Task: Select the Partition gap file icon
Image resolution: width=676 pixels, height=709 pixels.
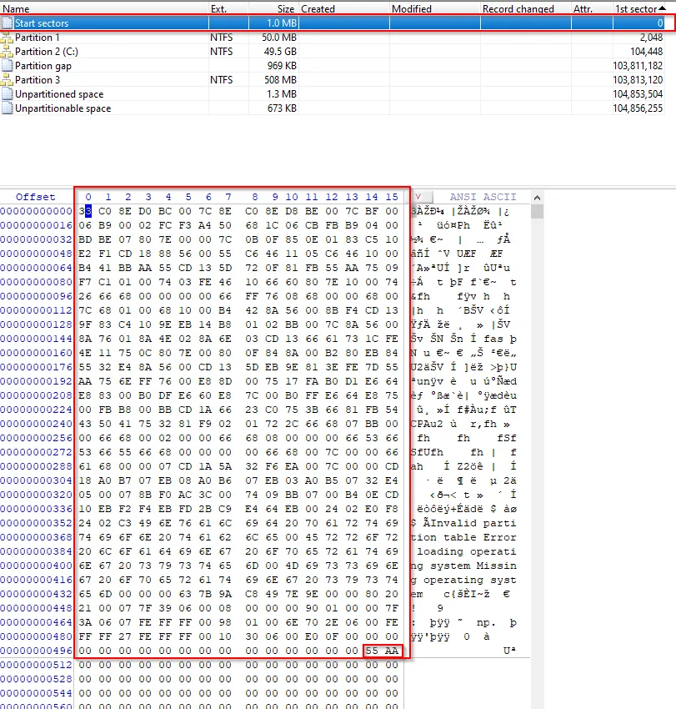Action: pyautogui.click(x=8, y=66)
